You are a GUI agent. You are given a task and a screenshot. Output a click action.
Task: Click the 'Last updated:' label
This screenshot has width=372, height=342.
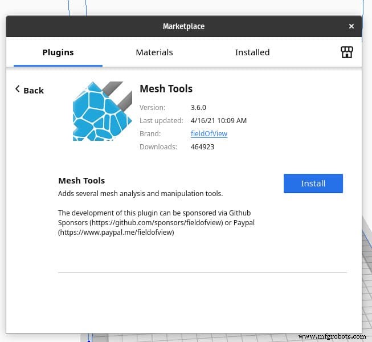coord(161,121)
